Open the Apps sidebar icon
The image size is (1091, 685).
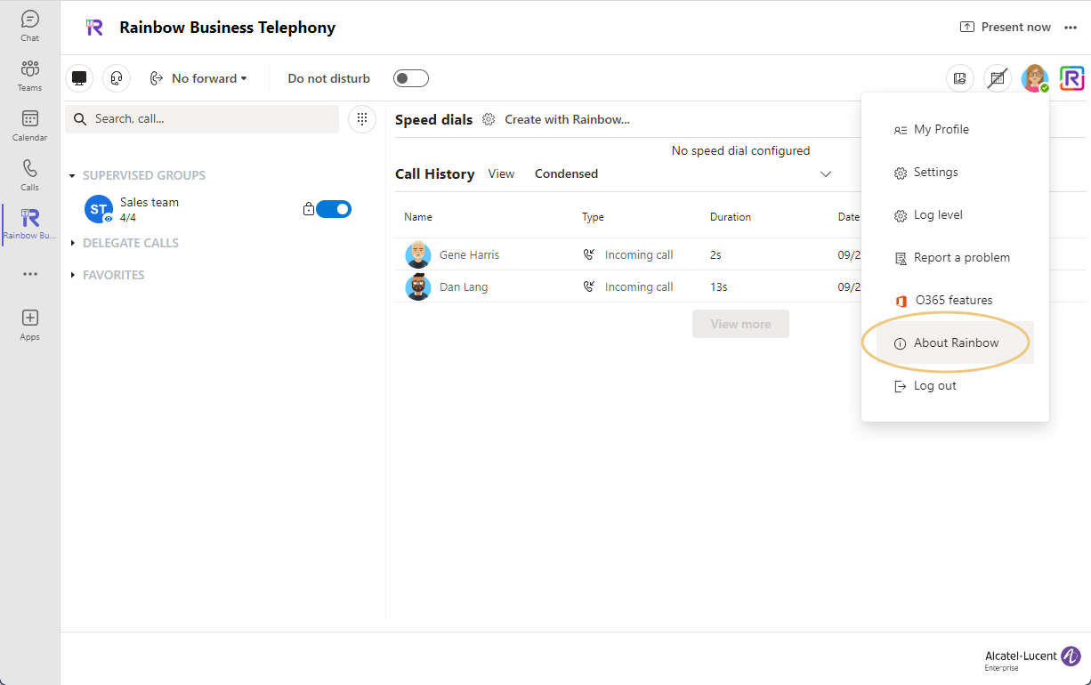(29, 324)
